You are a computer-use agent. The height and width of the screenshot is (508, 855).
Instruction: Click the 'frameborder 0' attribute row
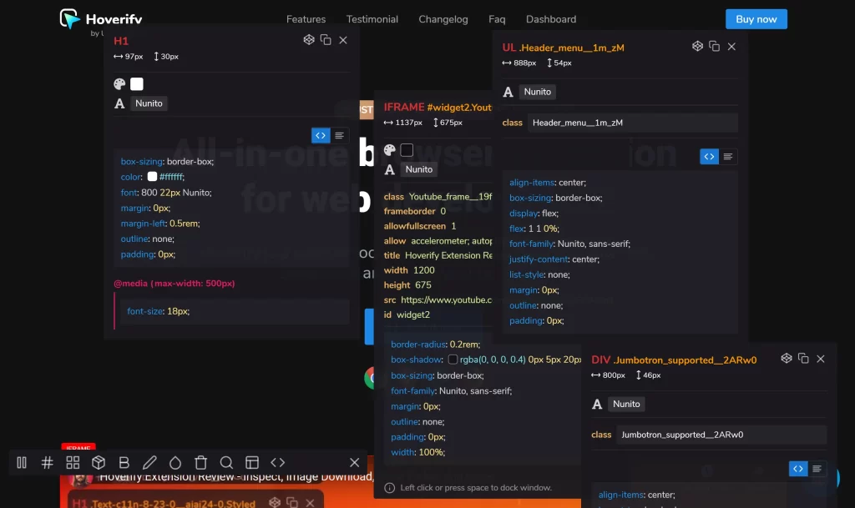(415, 211)
